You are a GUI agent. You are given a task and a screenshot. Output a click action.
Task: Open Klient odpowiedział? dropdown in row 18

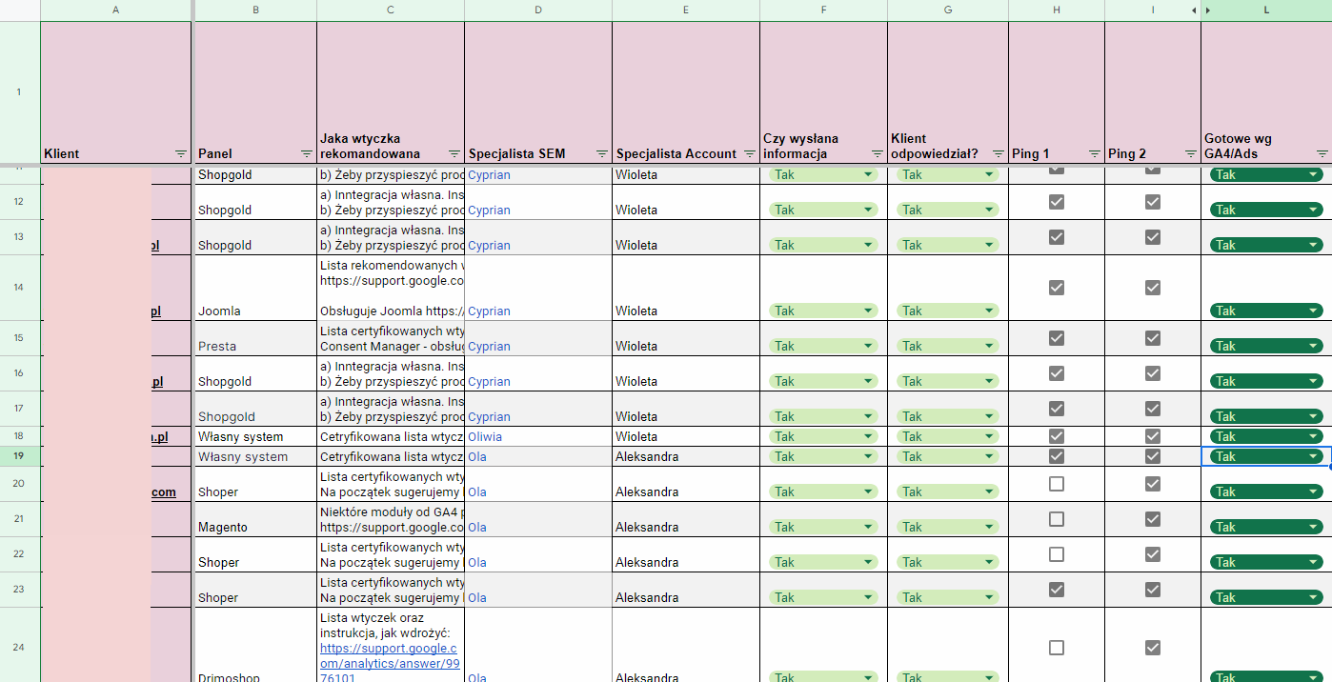(x=947, y=436)
